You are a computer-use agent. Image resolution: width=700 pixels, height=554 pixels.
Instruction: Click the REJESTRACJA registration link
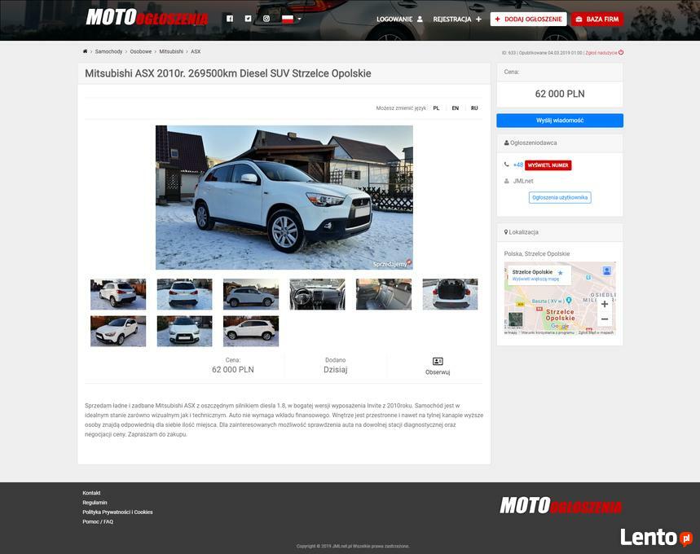[457, 20]
